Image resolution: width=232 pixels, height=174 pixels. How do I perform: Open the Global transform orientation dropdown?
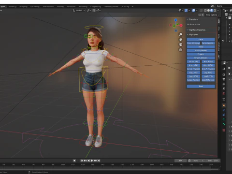point(79,11)
